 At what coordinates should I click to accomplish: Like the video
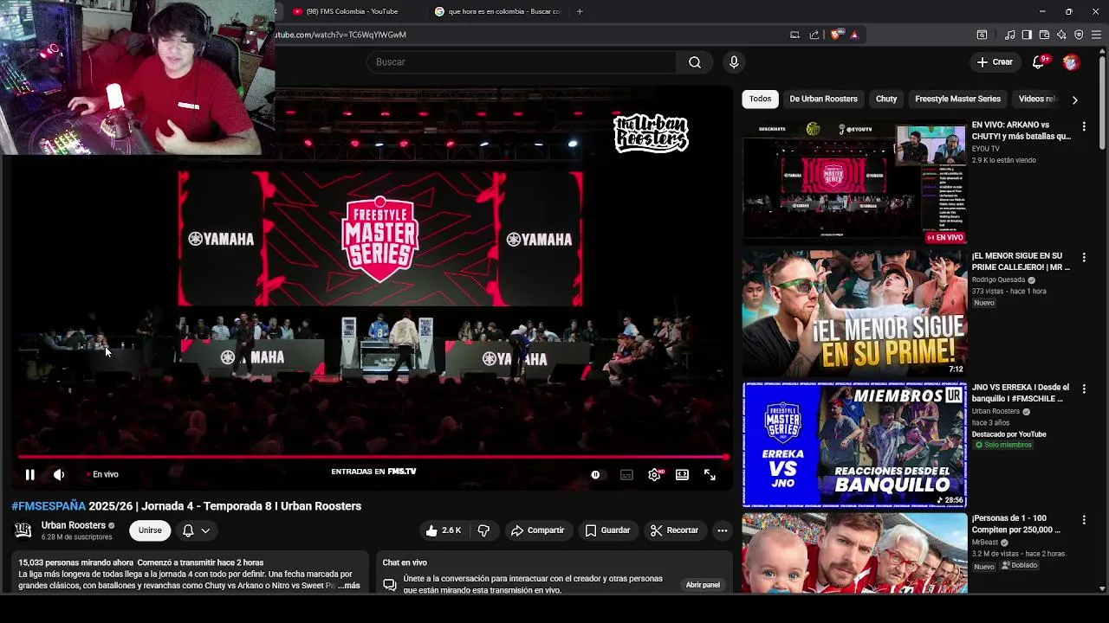[444, 530]
